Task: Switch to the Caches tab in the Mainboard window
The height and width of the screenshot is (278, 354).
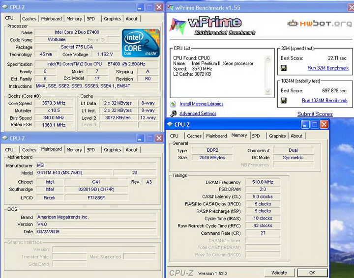Action: tap(29, 150)
